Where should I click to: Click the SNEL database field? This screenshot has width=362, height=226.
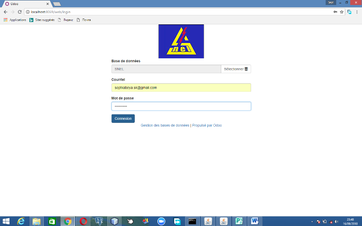[x=166, y=69]
